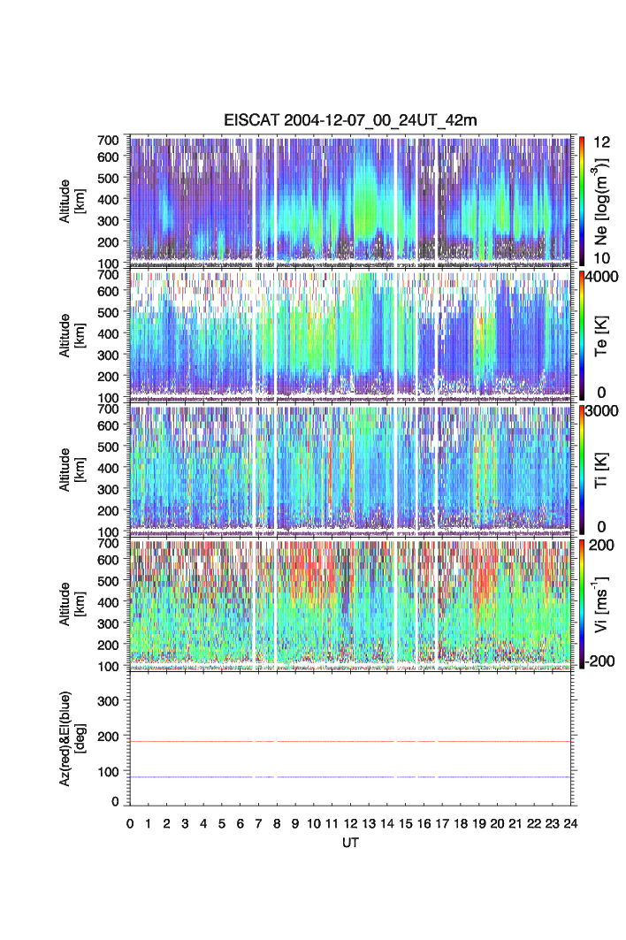Click the EISCAT 2004-12-07 plot title
Screen dimensions: 626x940
pos(350,122)
